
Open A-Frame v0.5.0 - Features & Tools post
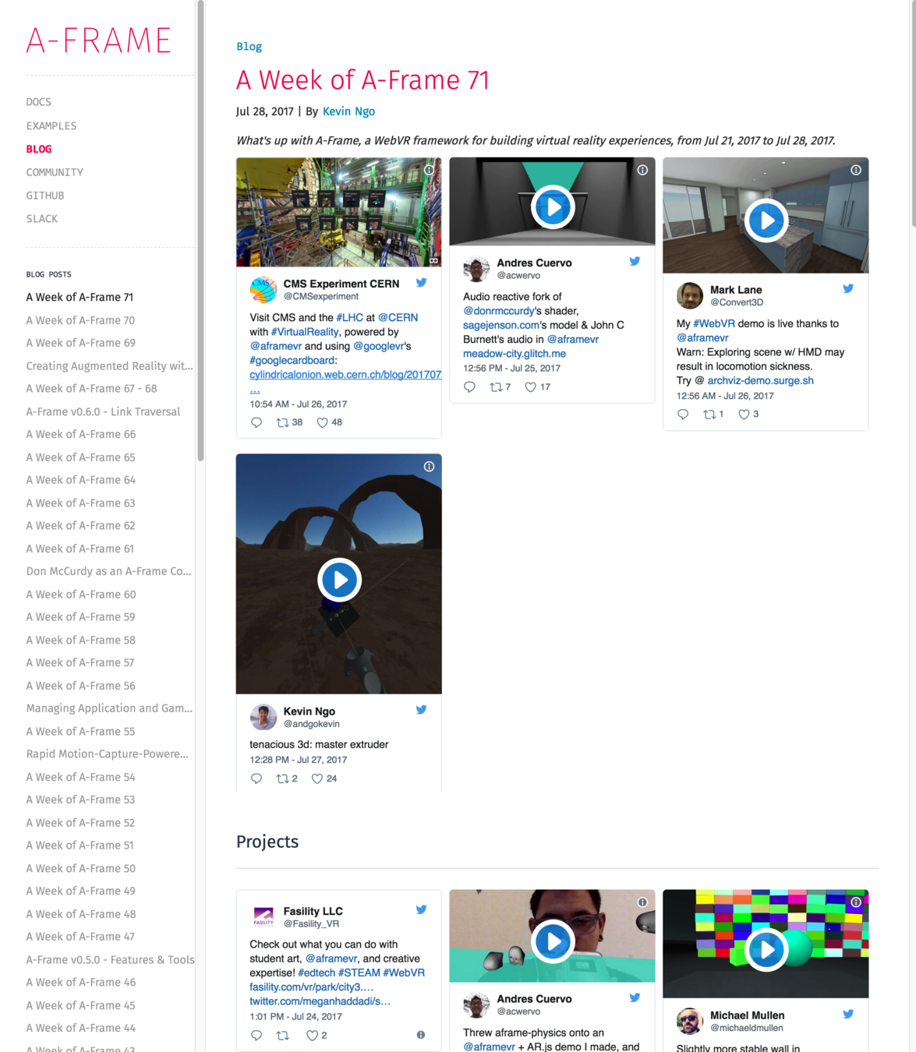pyautogui.click(x=110, y=960)
